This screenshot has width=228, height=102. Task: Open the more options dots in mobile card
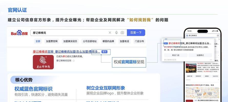point(211,60)
